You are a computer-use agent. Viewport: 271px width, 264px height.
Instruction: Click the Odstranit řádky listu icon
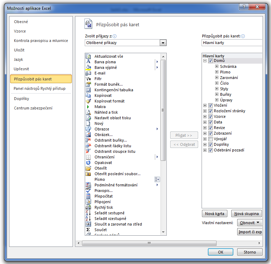(x=88, y=146)
